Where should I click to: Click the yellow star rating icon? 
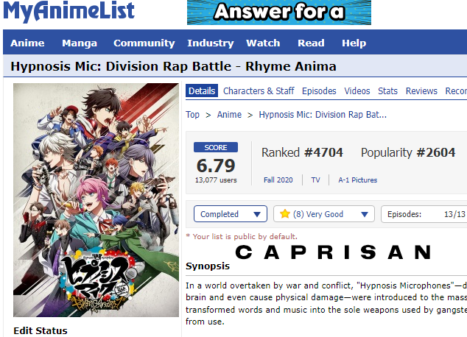pyautogui.click(x=285, y=213)
